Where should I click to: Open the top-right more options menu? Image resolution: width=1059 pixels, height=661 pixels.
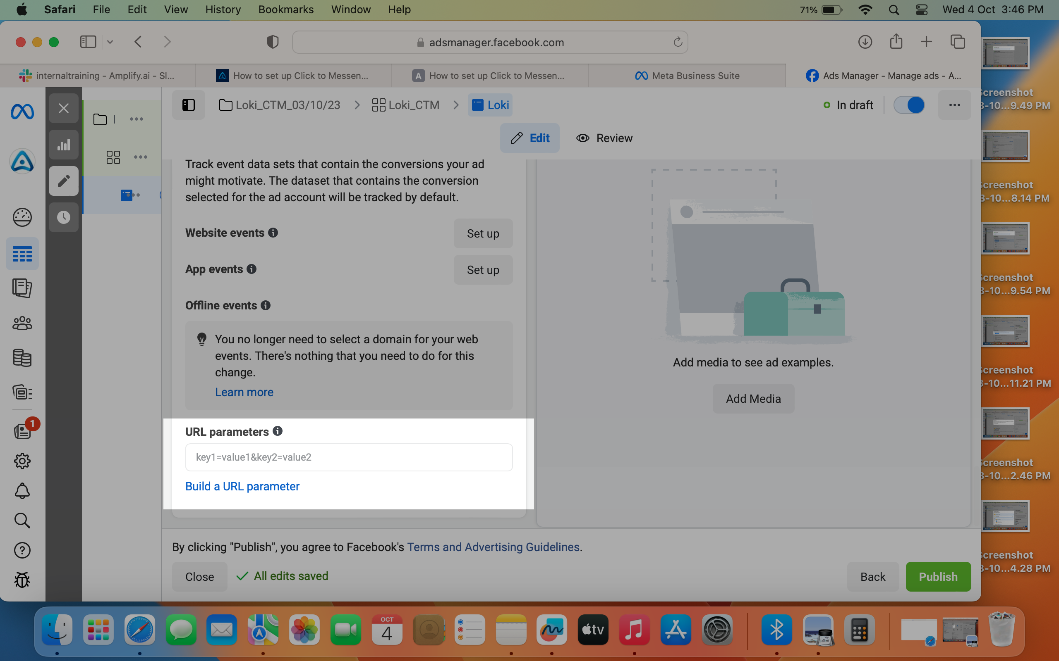(954, 105)
